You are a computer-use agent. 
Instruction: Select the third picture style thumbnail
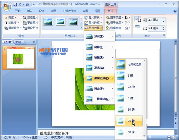(73, 22)
